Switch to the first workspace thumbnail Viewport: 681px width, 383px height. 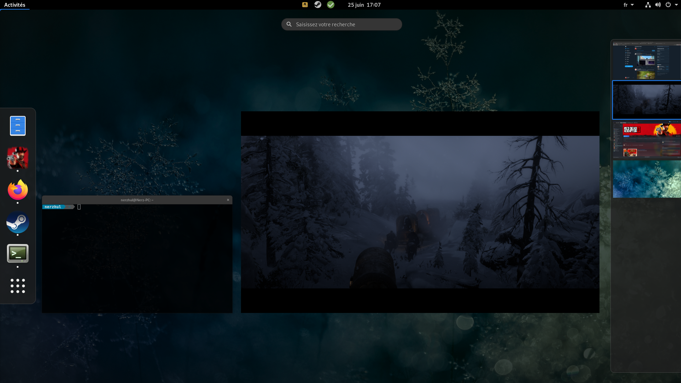pyautogui.click(x=647, y=60)
